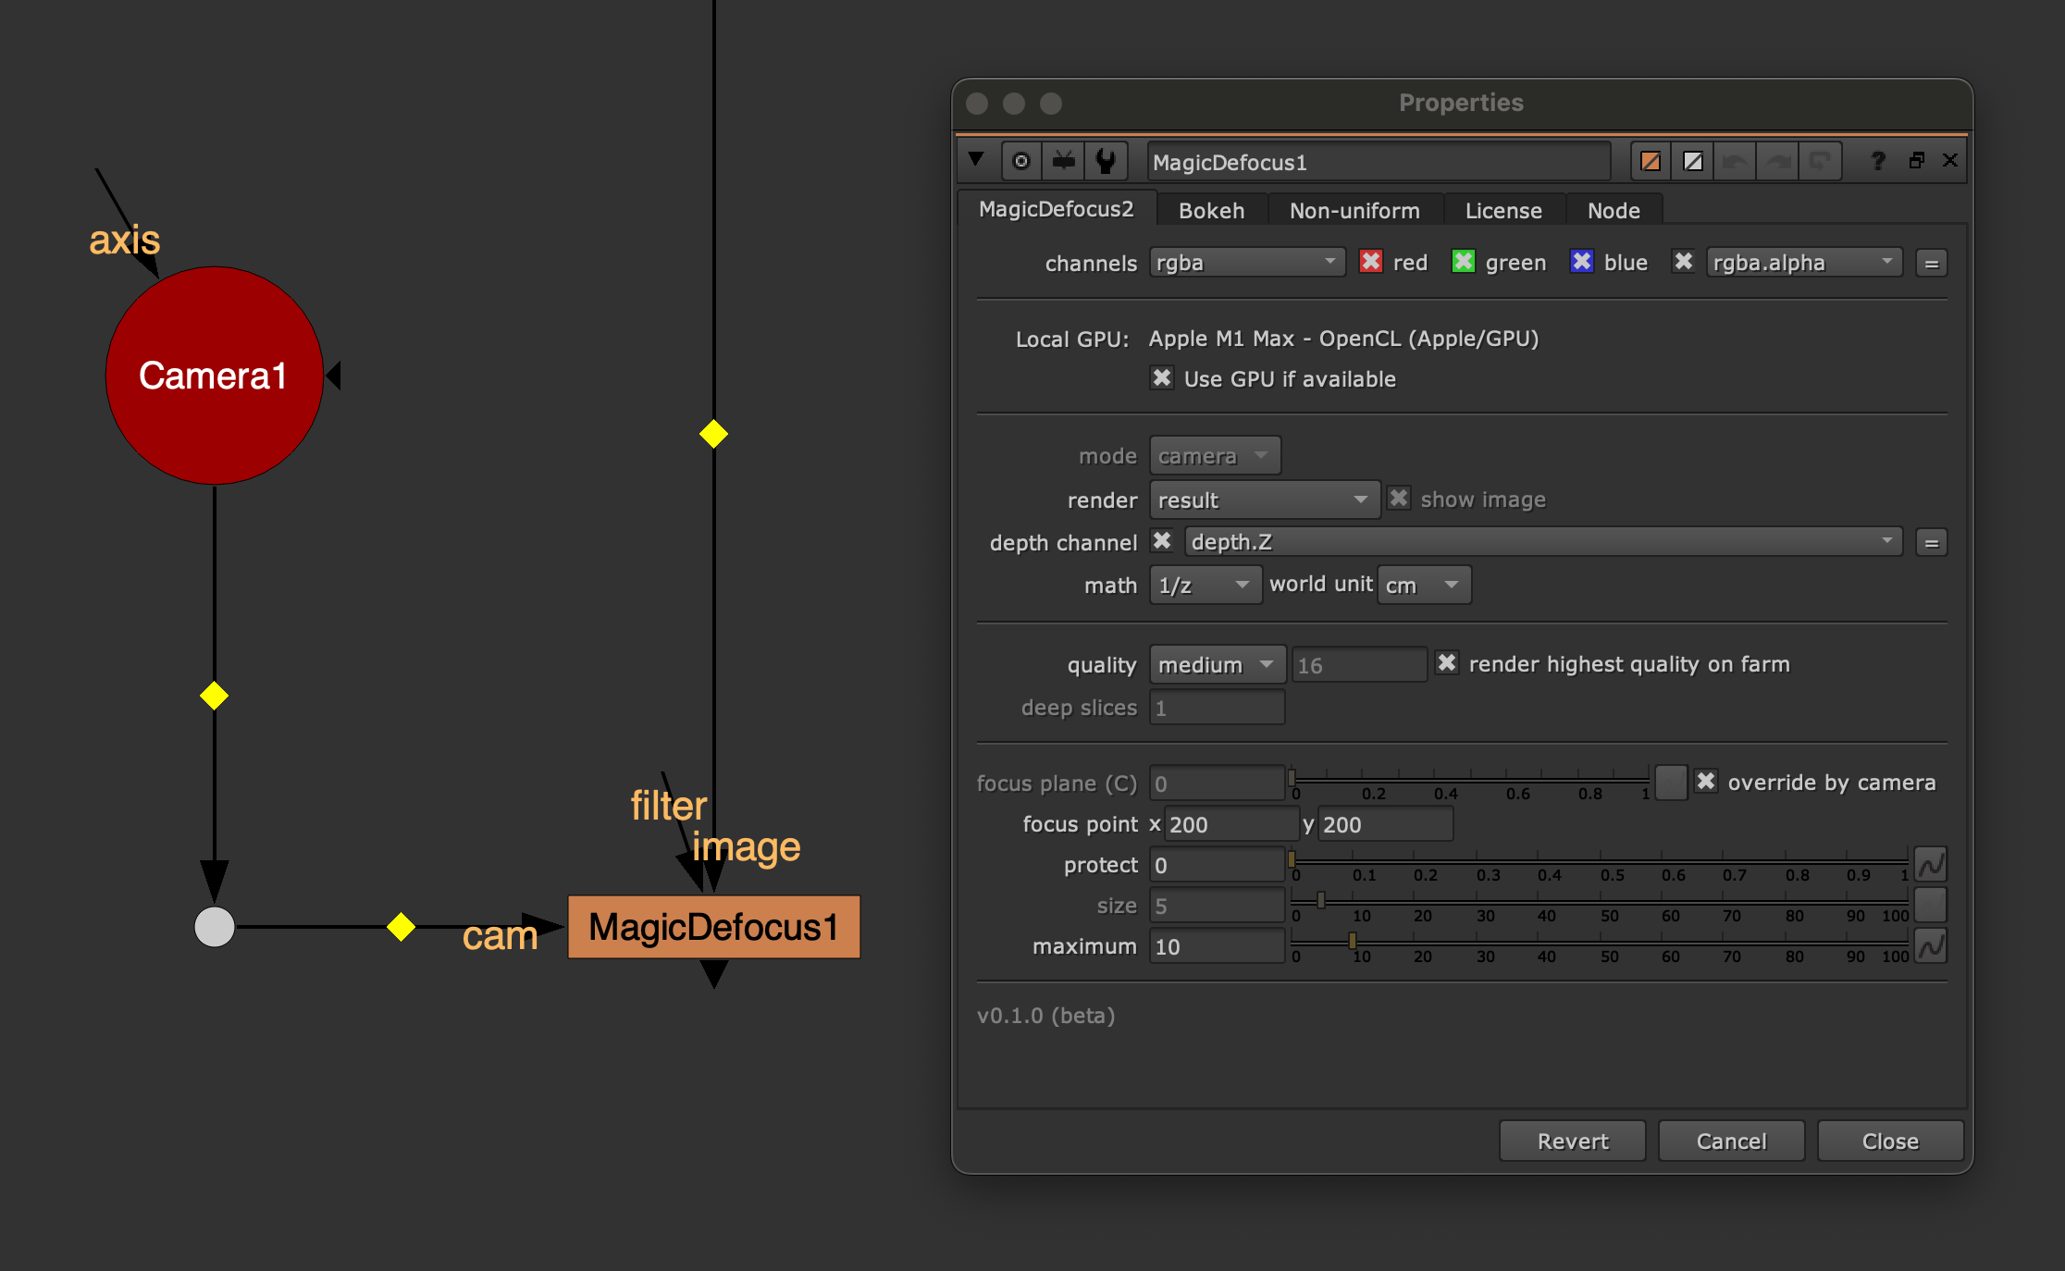Open the Non-uniform tab
2065x1271 pixels.
(1354, 211)
